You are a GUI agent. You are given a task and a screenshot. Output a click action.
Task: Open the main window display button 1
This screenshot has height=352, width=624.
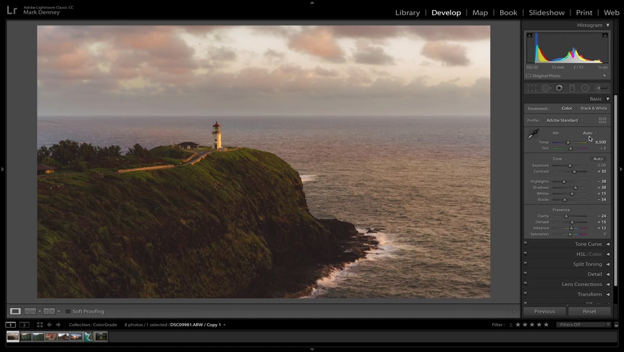[10, 325]
